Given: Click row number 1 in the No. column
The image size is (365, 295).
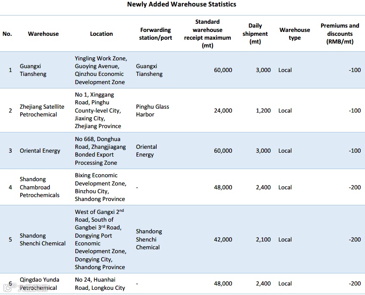Looking at the screenshot, I should 10,70.
